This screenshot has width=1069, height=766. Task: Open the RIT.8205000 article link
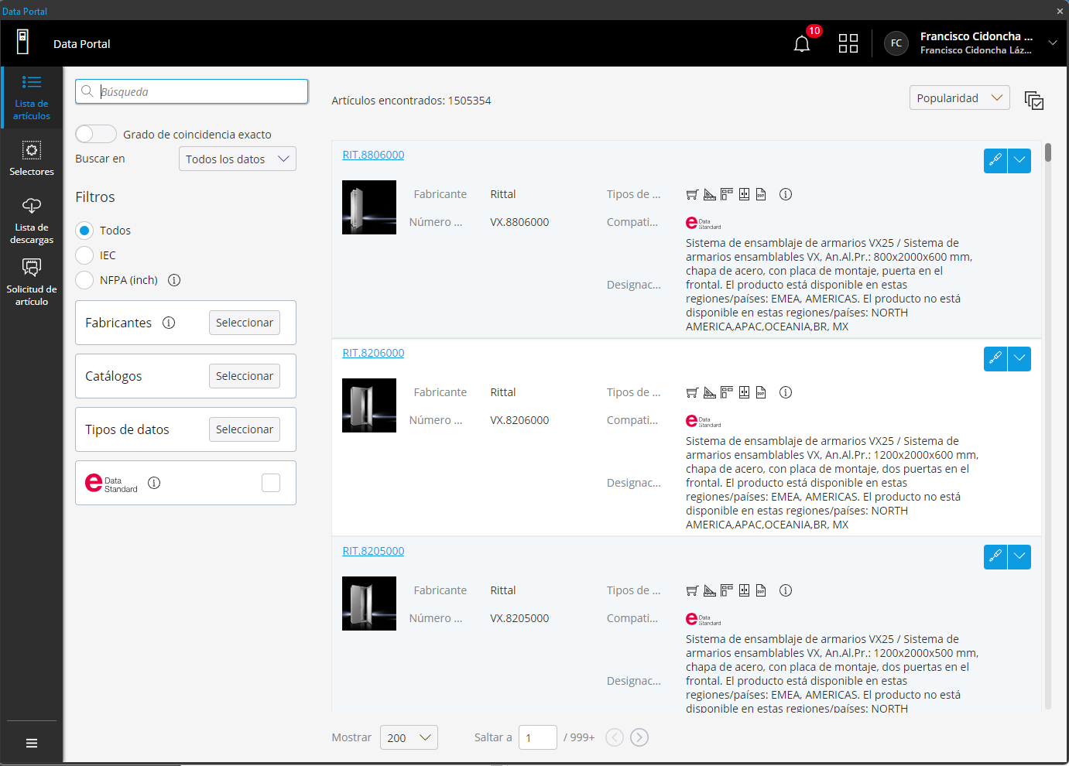click(373, 551)
